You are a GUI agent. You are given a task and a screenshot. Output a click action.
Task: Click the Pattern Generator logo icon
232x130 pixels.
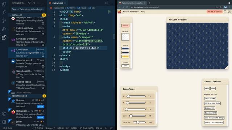pos(119,12)
